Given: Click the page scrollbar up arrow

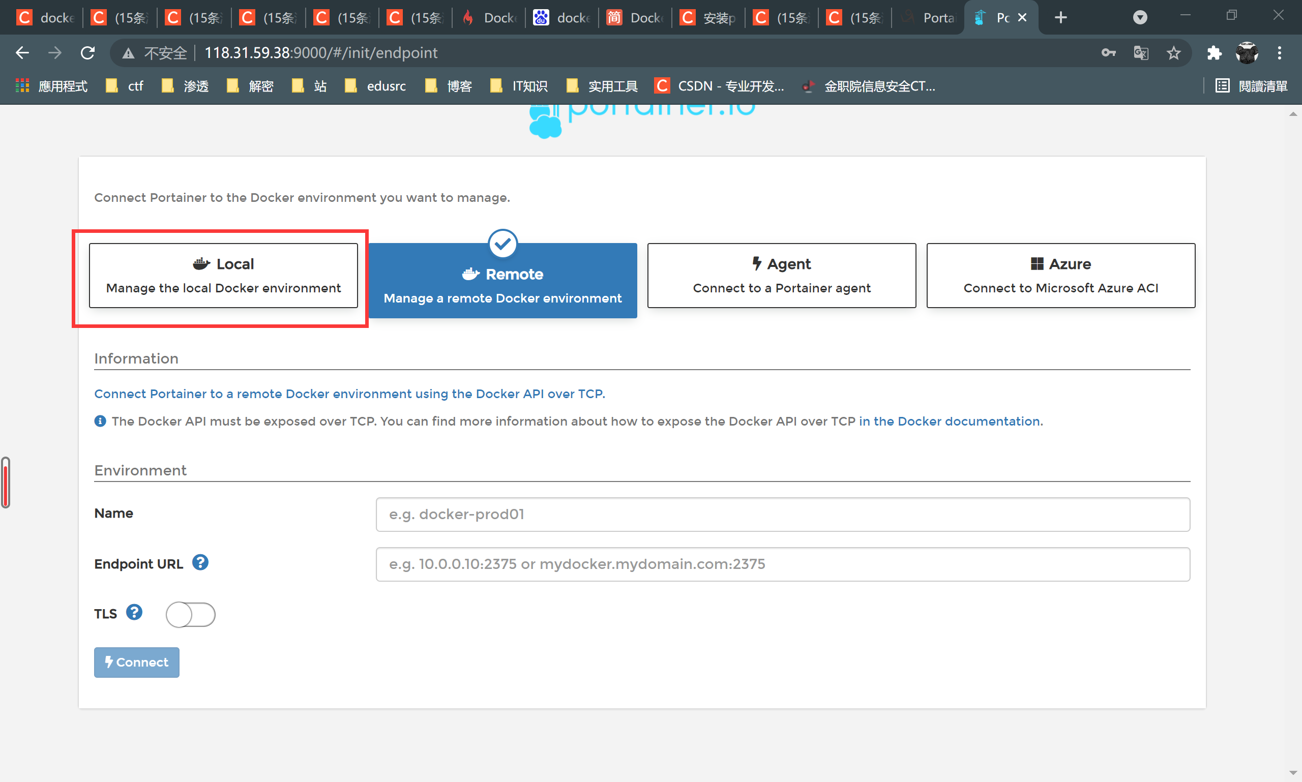Looking at the screenshot, I should [1293, 114].
